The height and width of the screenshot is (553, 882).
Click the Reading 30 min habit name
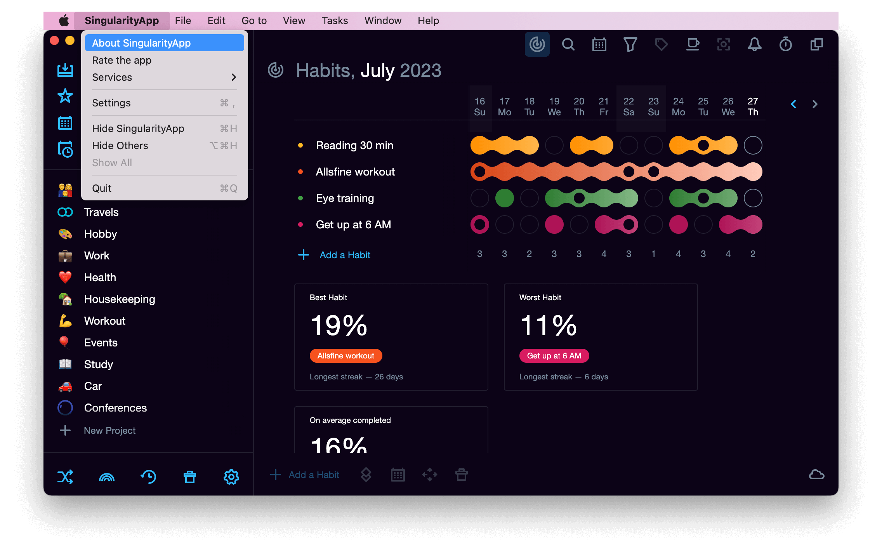pyautogui.click(x=354, y=145)
